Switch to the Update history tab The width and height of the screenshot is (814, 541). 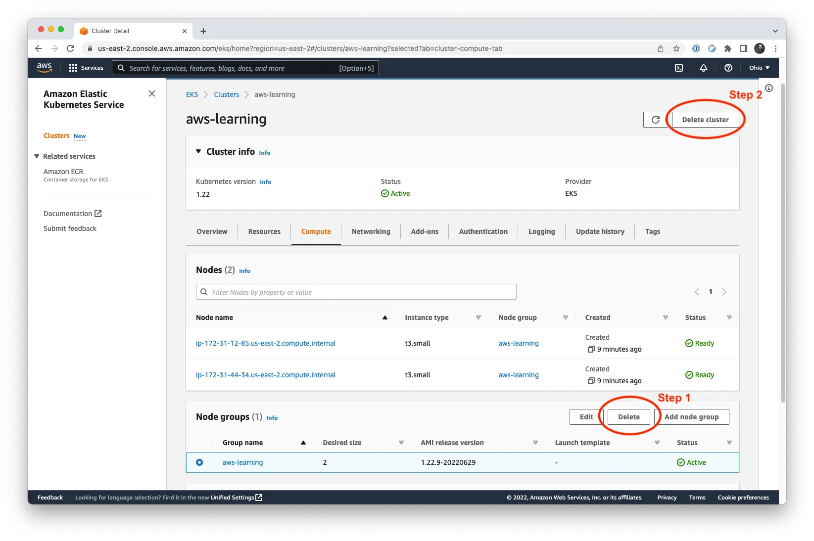[x=600, y=231]
